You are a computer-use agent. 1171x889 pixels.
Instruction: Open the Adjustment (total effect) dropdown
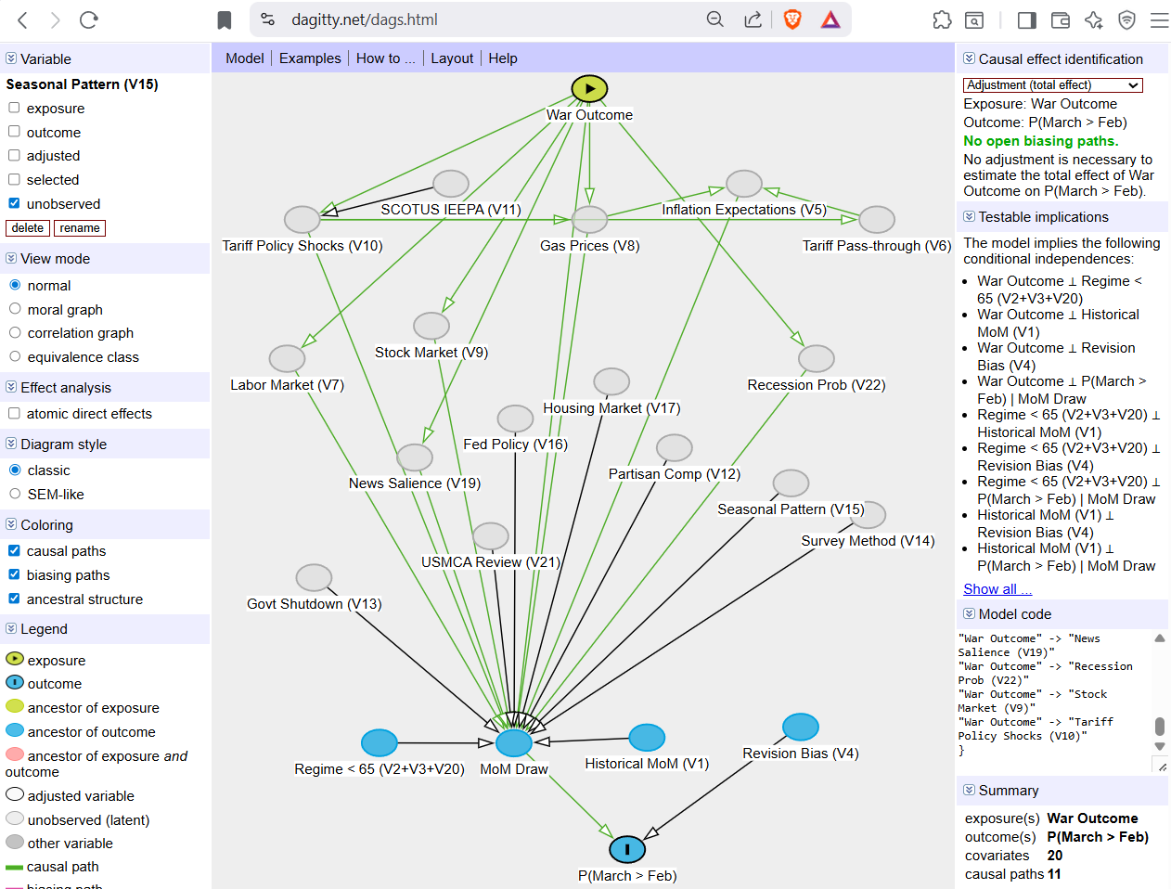tap(1052, 85)
